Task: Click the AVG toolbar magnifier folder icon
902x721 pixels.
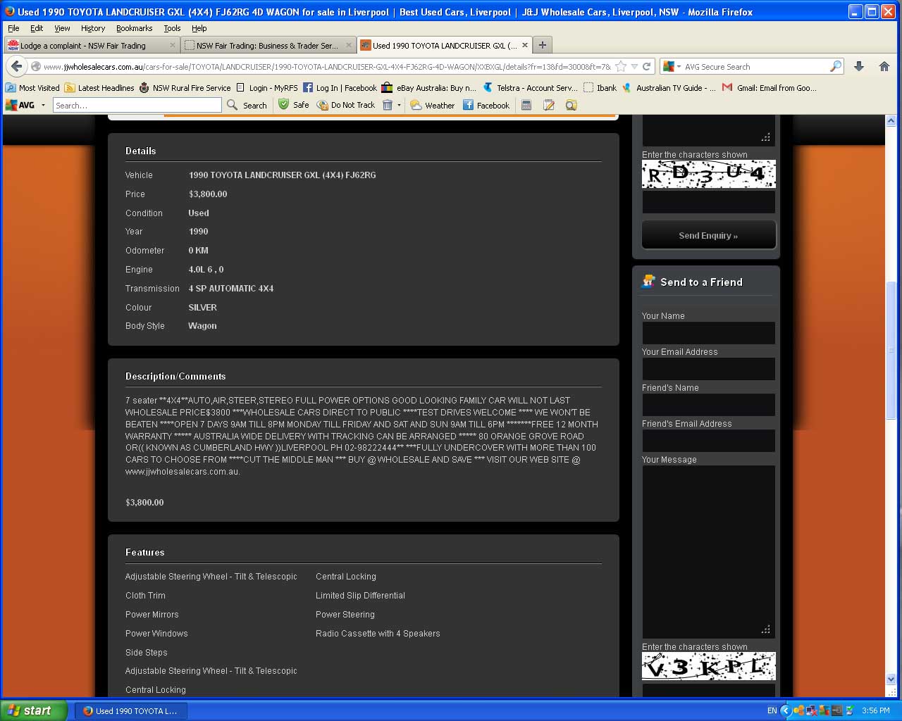Action: pos(572,105)
